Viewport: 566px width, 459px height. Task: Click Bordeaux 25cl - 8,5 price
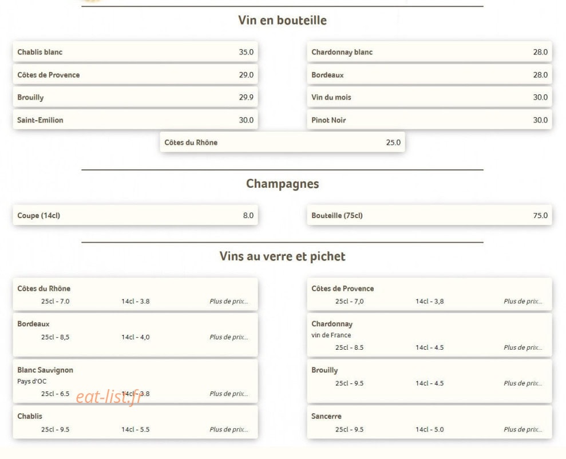click(56, 337)
